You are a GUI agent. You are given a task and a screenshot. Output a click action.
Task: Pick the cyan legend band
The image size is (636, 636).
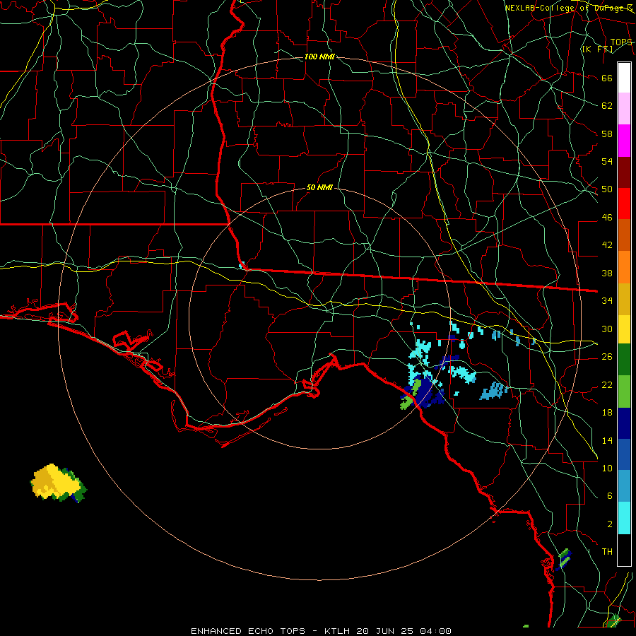(x=624, y=518)
